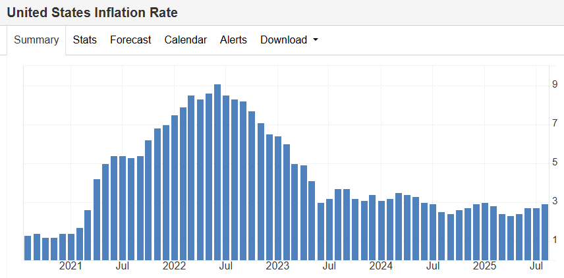
Task: Select the Alerts tab
Action: pyautogui.click(x=233, y=40)
